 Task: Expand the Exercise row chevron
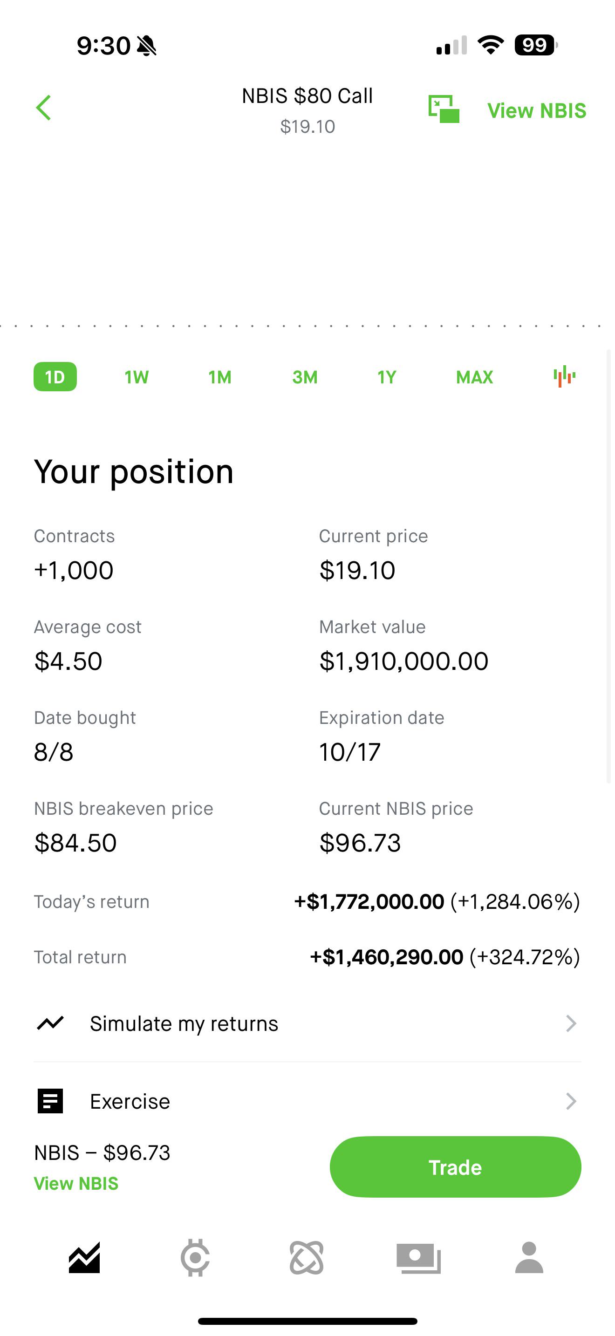click(x=571, y=1101)
